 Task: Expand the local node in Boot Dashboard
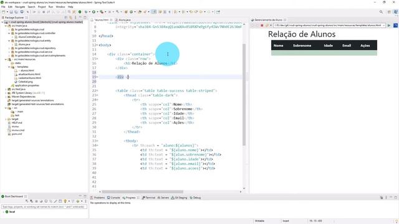(x=3, y=212)
